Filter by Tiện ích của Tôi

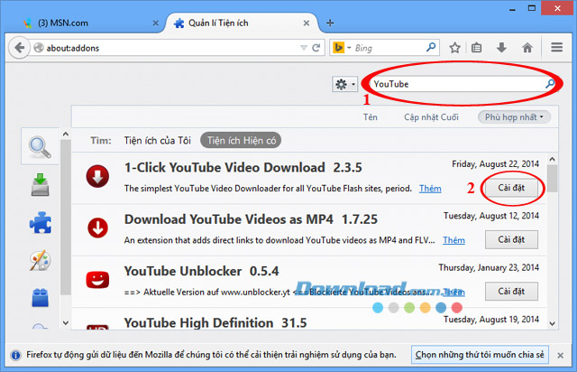pos(158,141)
